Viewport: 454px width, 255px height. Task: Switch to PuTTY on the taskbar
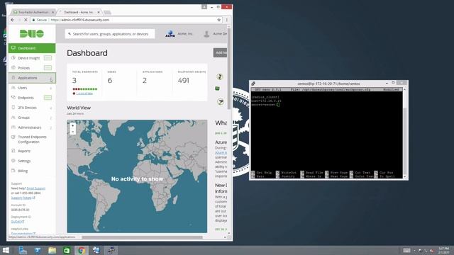(111, 250)
